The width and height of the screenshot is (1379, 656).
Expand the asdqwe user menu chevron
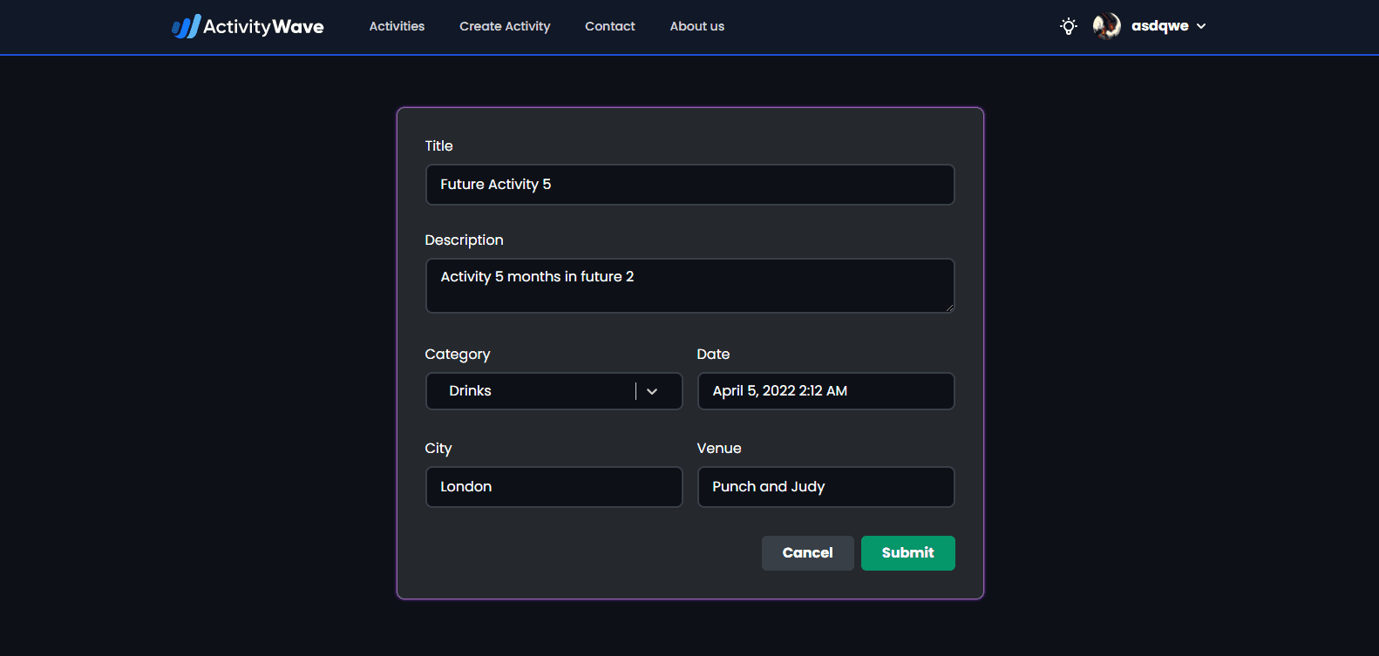coord(1201,26)
